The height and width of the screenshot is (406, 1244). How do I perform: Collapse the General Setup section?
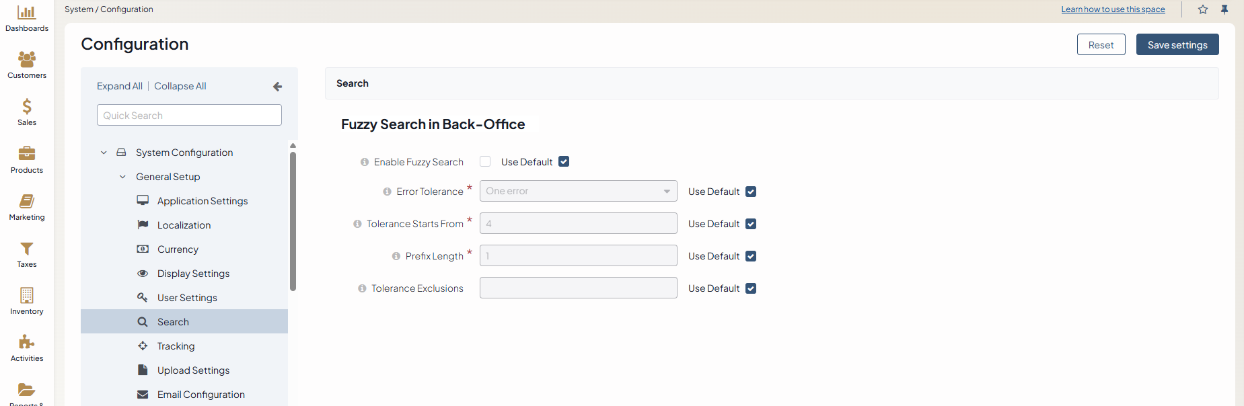point(122,177)
